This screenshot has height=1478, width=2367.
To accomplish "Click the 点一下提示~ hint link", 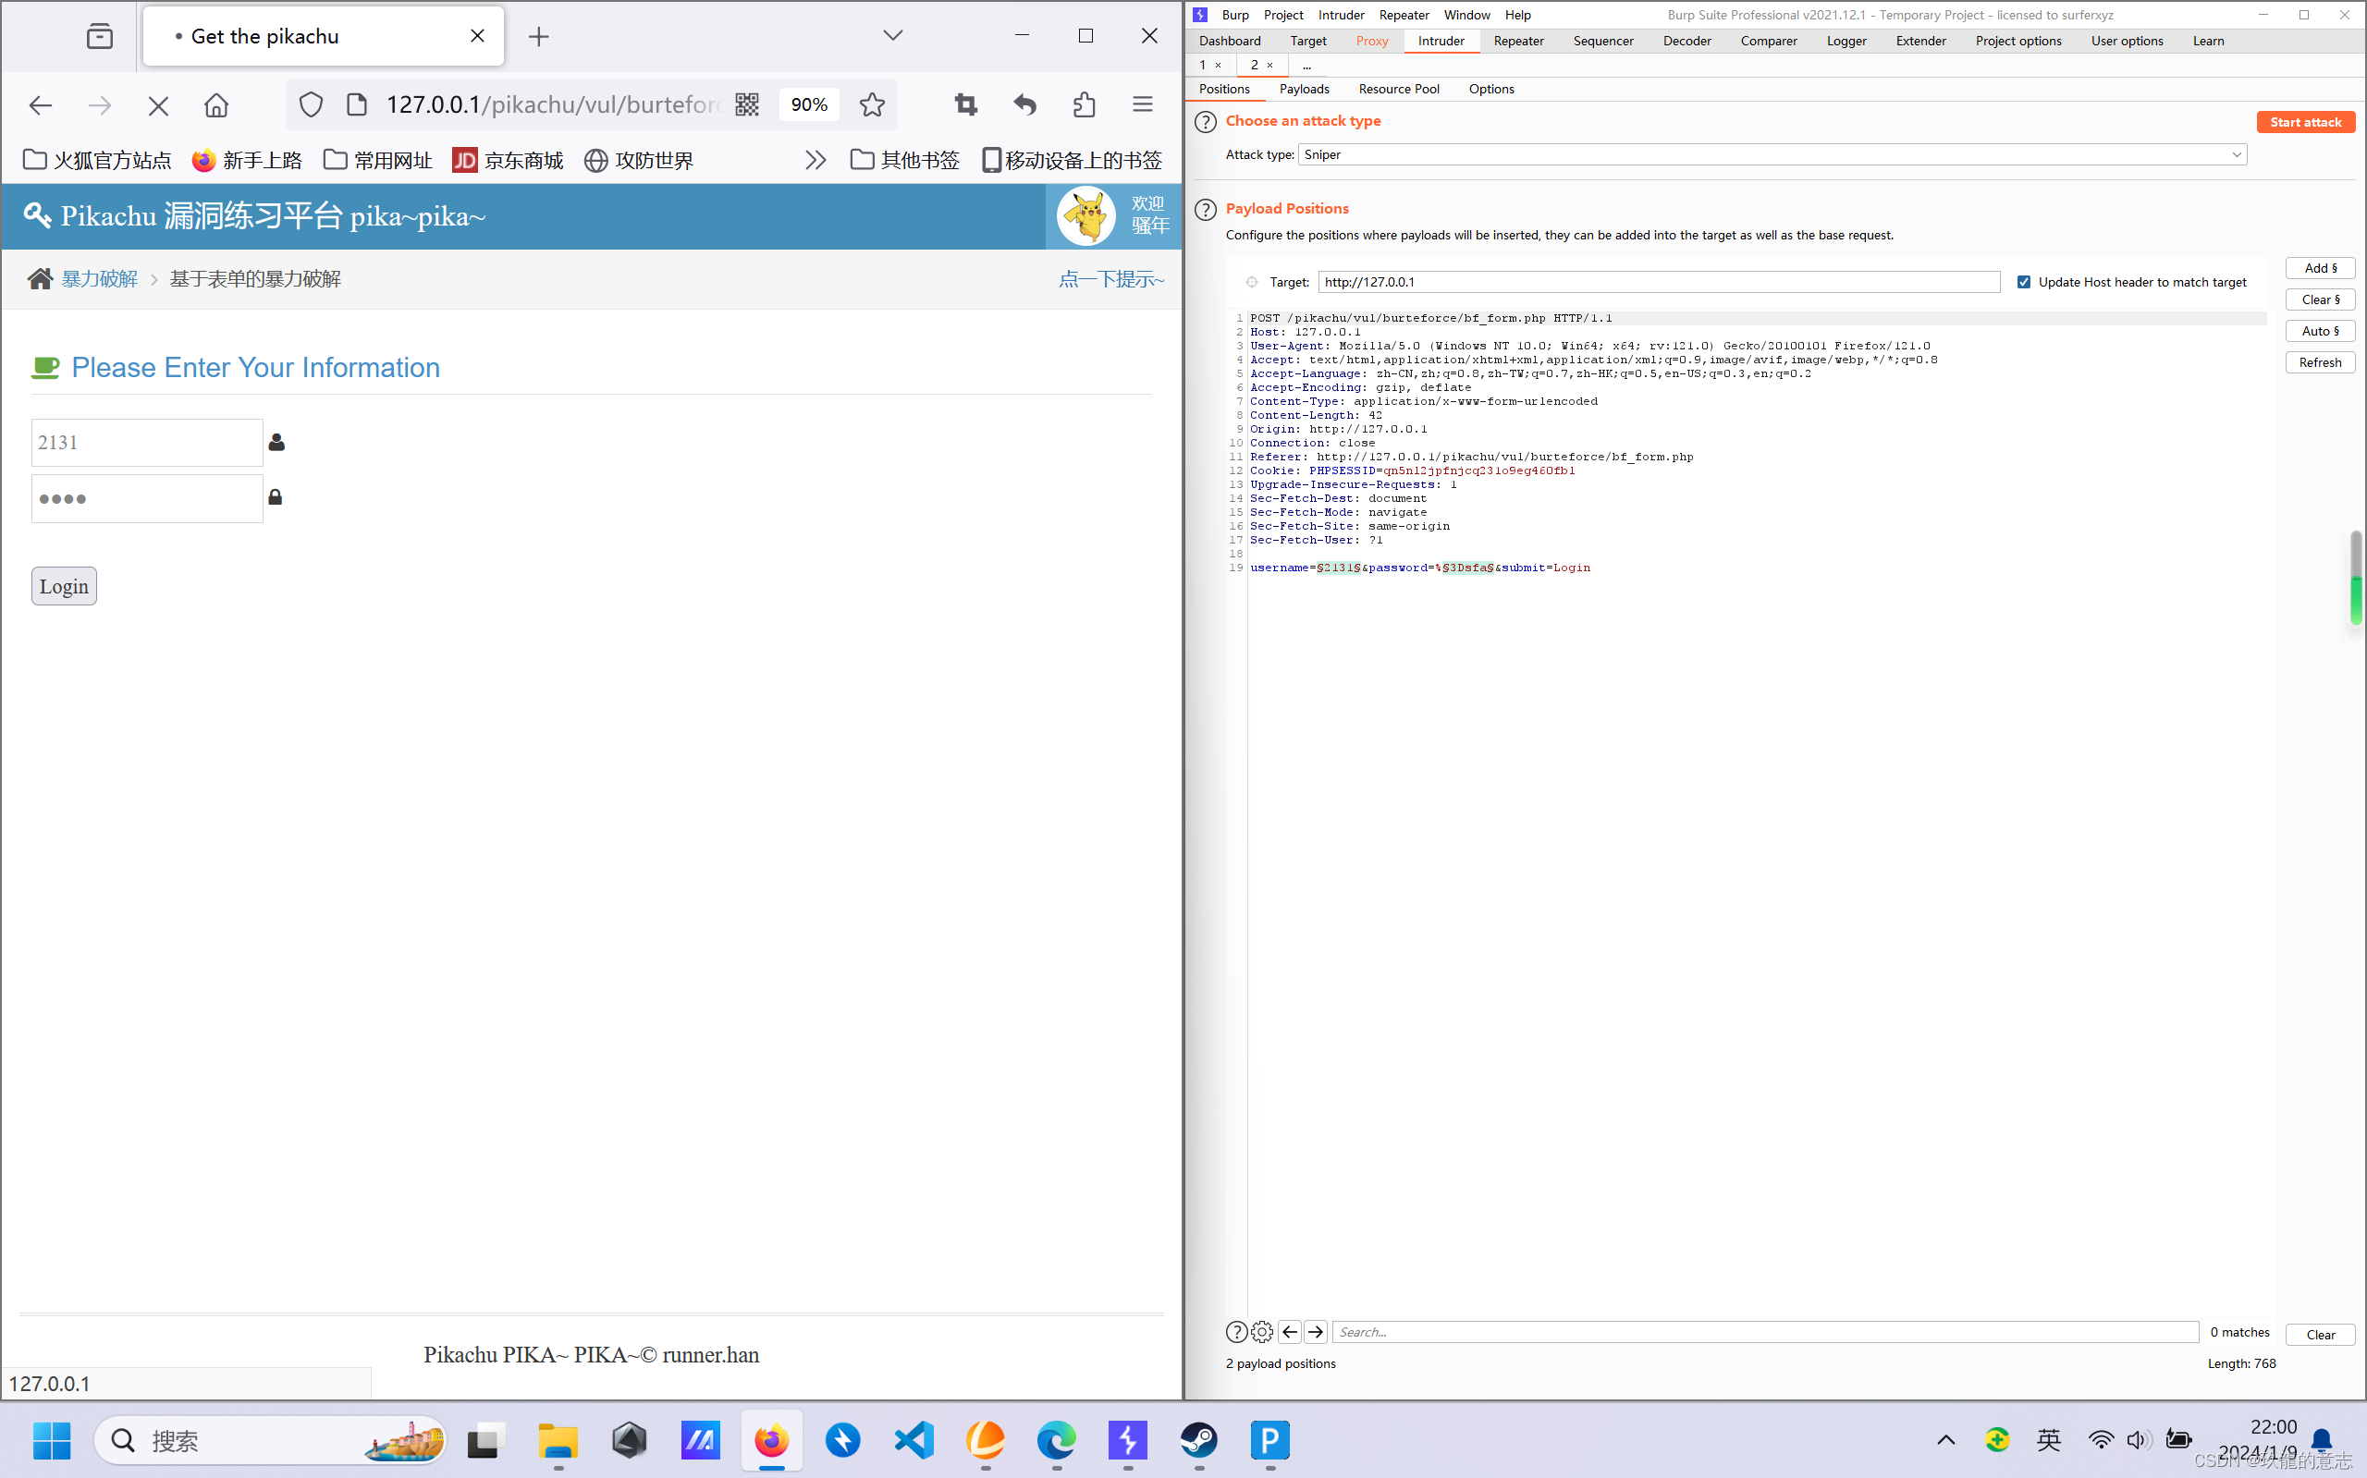I will pos(1111,278).
